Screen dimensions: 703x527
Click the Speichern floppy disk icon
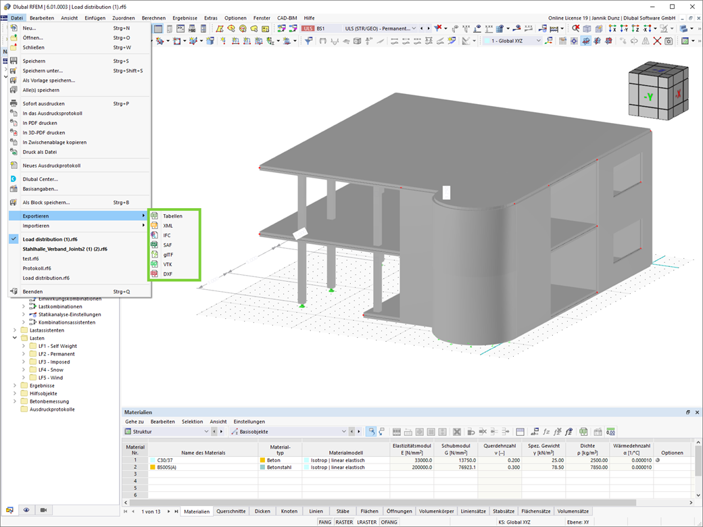tap(14, 61)
